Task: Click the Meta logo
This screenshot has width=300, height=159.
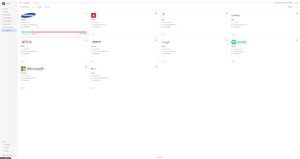Action: click(236, 15)
